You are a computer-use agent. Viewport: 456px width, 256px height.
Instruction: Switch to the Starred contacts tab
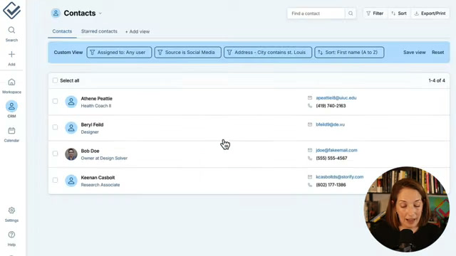99,31
